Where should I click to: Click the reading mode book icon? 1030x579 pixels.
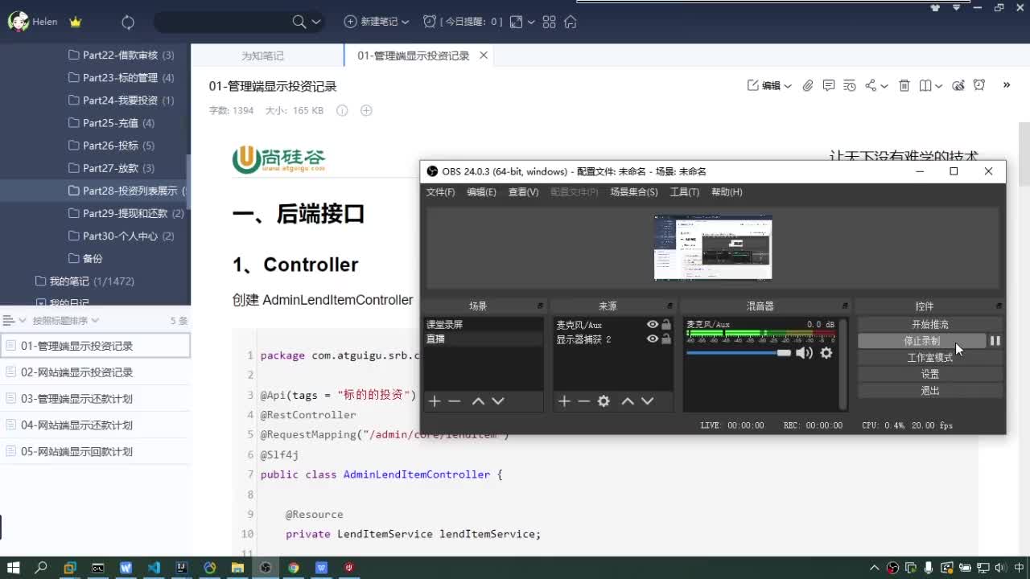(x=925, y=85)
